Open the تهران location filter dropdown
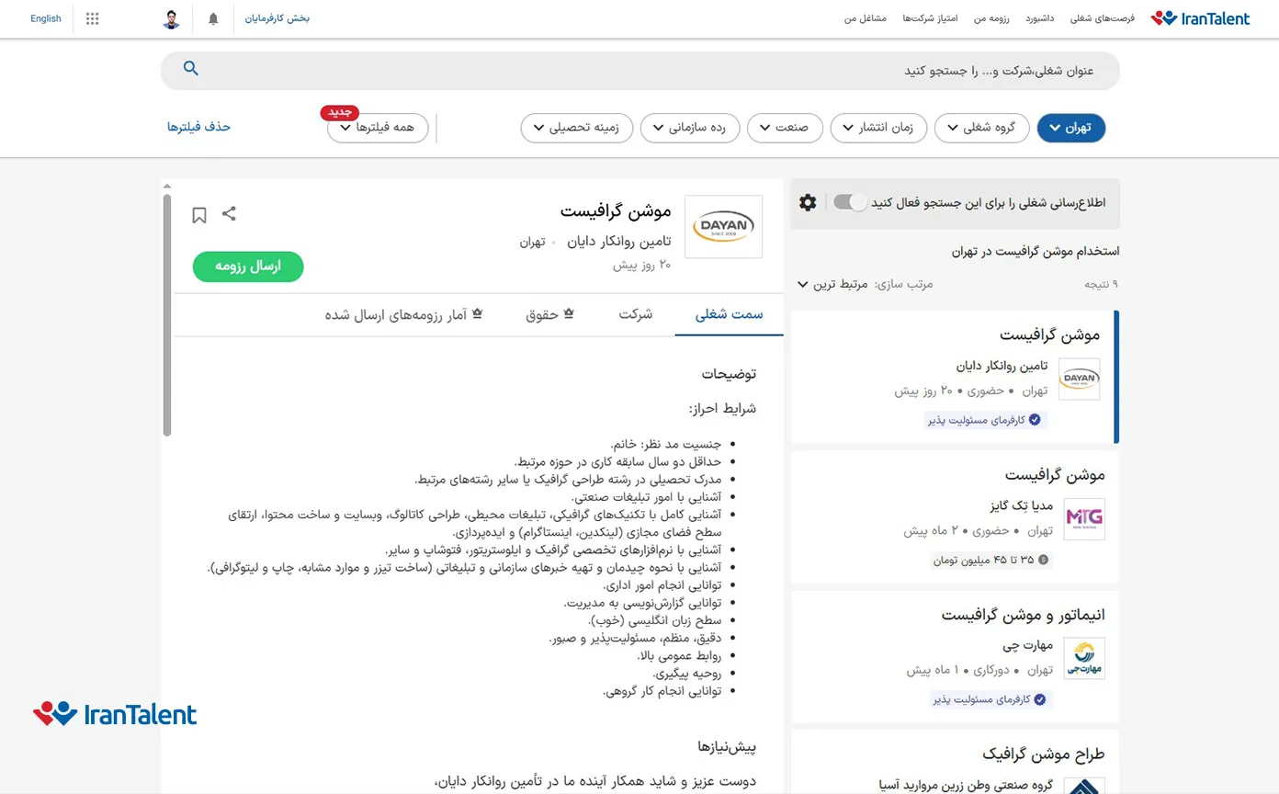Viewport: 1279px width, 794px height. pos(1071,128)
